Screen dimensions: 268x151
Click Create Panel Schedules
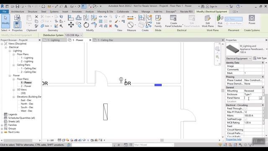coord(173,21)
